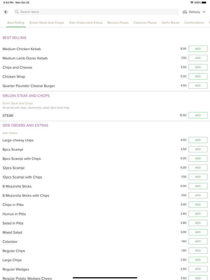Add Chicken Wrap to basket
The height and width of the screenshot is (280, 210).
pos(198,76)
